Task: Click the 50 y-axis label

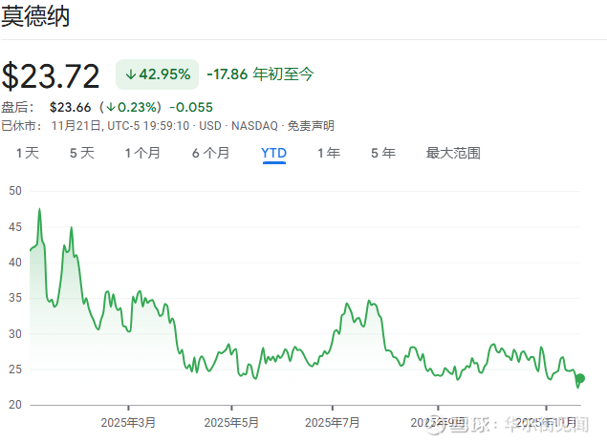Action: click(x=15, y=191)
